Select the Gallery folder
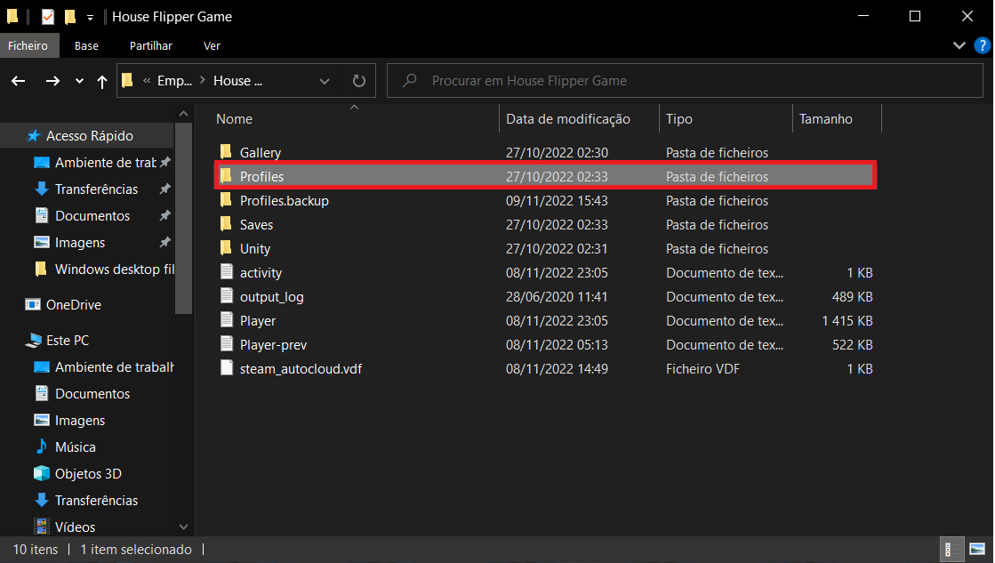 point(260,153)
